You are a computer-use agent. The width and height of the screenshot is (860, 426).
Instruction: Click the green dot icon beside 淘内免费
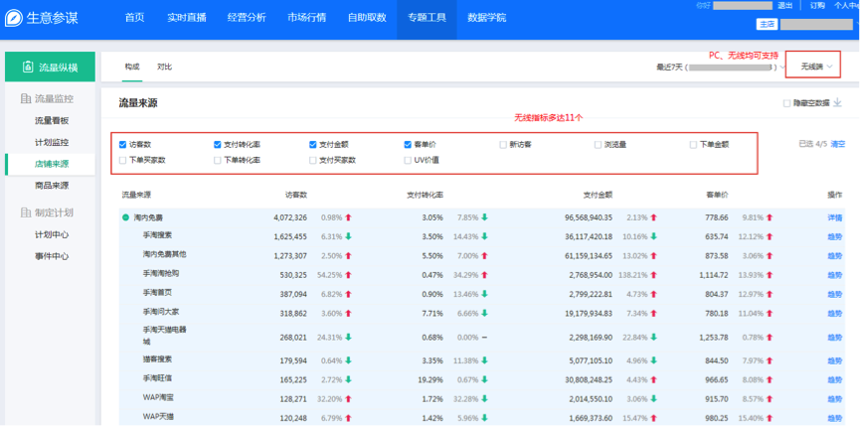(x=125, y=216)
